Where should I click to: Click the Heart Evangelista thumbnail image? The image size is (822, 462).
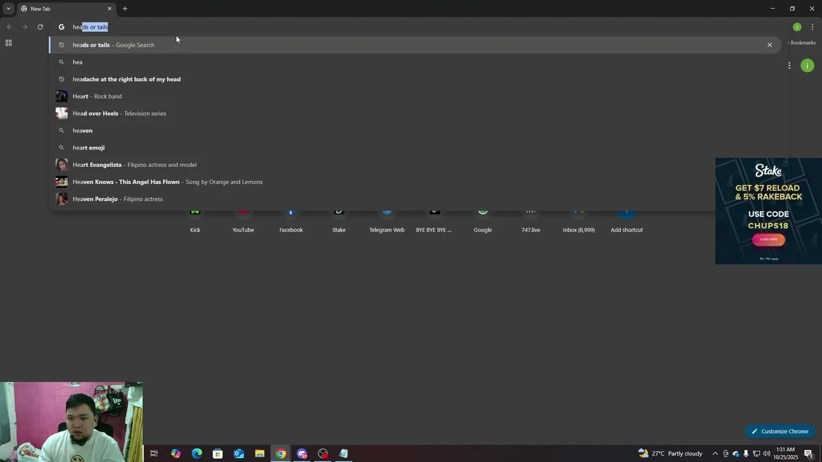(x=62, y=165)
